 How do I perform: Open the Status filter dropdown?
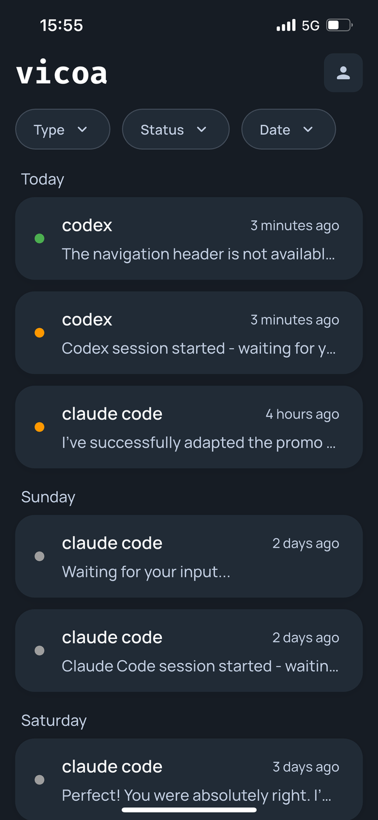175,129
